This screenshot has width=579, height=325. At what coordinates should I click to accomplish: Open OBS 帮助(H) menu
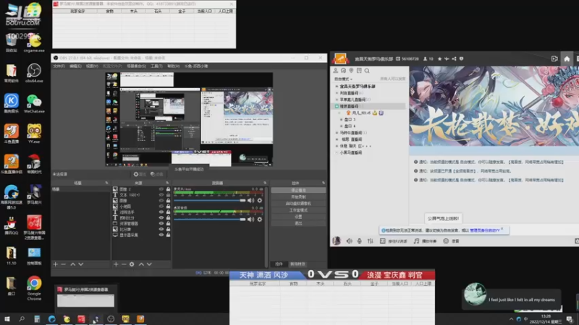173,66
